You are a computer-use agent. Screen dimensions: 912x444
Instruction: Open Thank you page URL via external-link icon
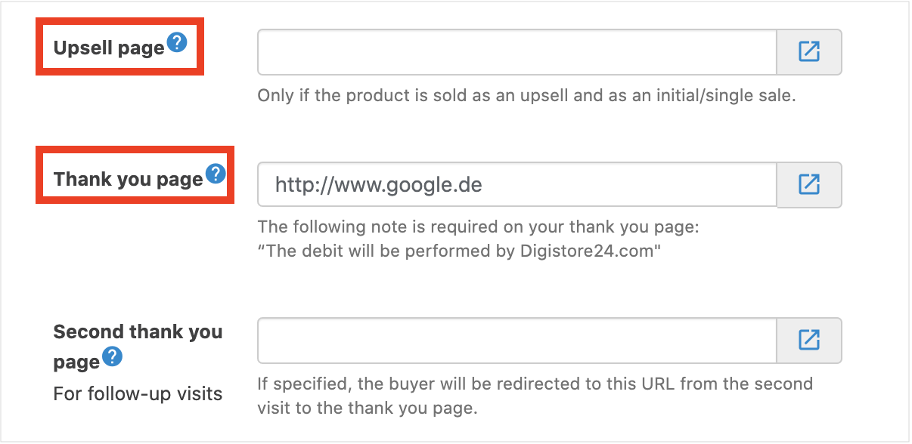(x=809, y=184)
